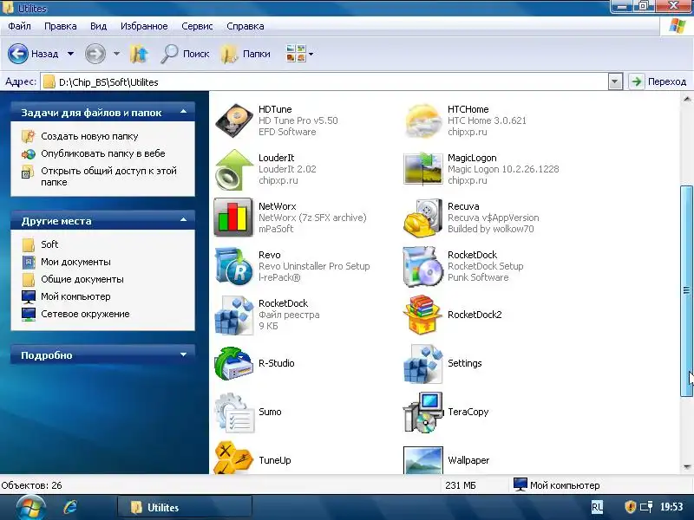Viewport: 694px width, 520px height.
Task: Open the Справка menu
Action: (x=246, y=26)
